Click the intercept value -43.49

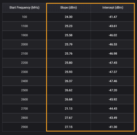[113, 118]
